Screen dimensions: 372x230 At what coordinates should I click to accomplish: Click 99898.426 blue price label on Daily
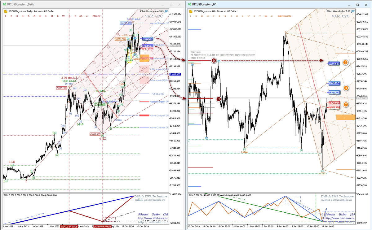point(148,39)
